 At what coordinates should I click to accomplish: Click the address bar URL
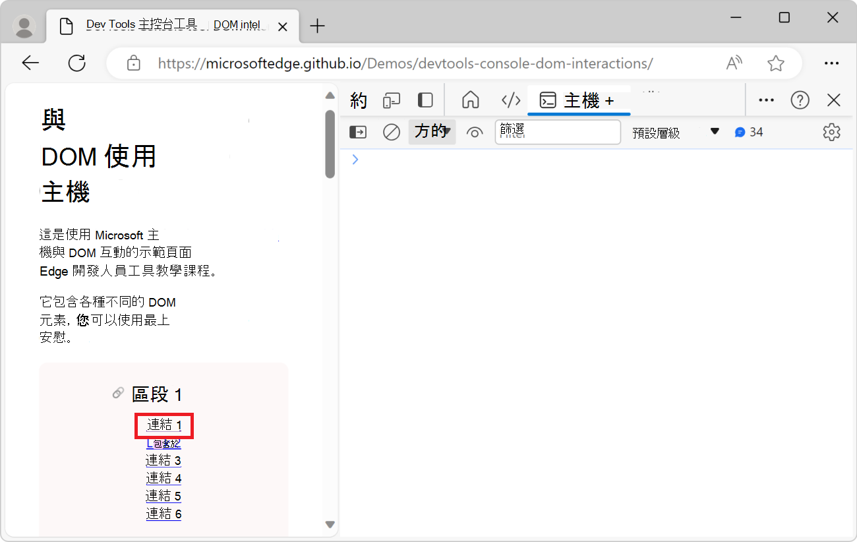(405, 63)
